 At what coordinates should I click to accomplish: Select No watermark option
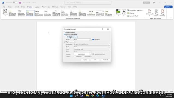65,32
